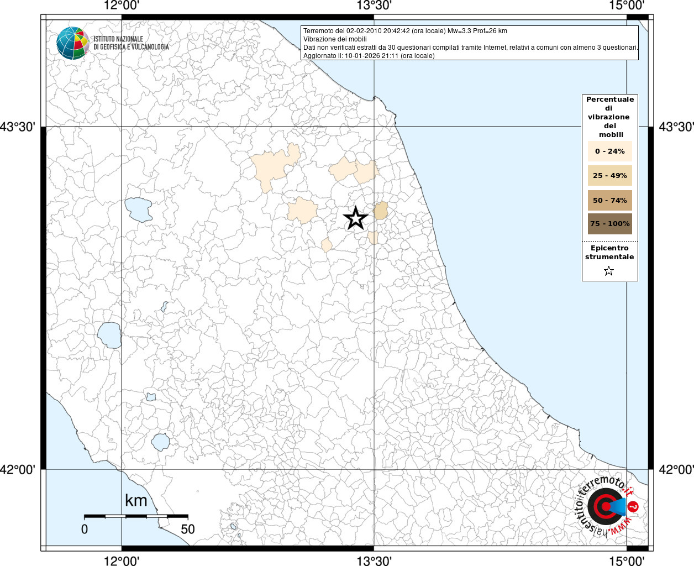Click the darker tan municipality east of the epicenter
The height and width of the screenshot is (566, 694).
pos(381,211)
